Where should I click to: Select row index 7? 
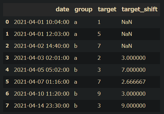[x=7, y=105]
